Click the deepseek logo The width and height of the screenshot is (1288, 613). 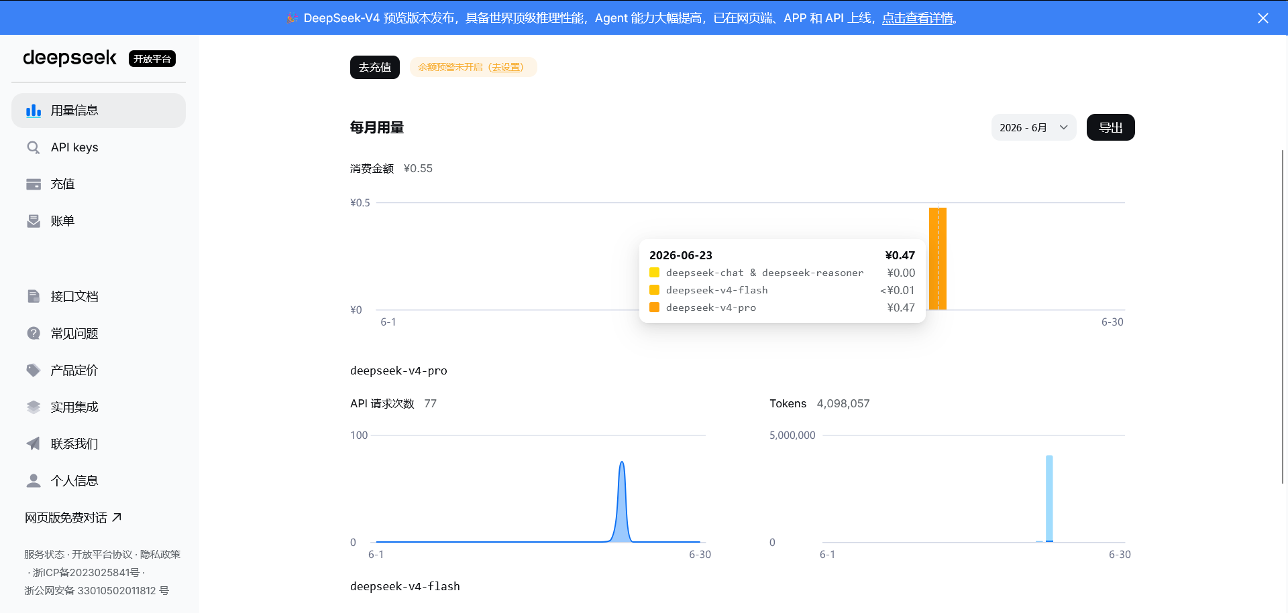pyautogui.click(x=70, y=58)
